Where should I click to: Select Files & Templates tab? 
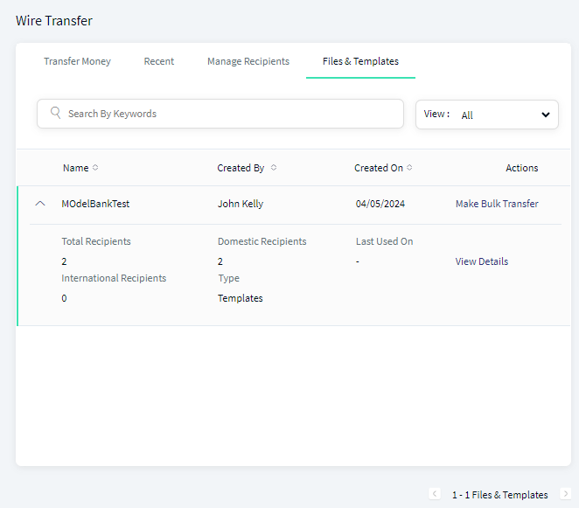pyautogui.click(x=360, y=61)
